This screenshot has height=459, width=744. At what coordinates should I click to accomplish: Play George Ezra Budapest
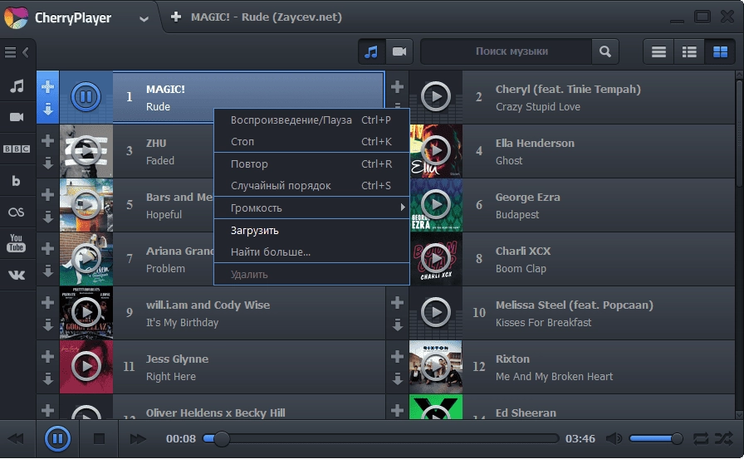tap(435, 204)
